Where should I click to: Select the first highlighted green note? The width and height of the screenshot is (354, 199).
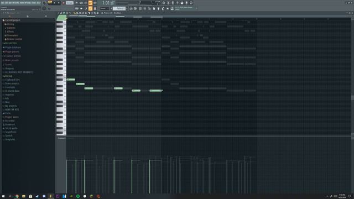click(x=71, y=80)
